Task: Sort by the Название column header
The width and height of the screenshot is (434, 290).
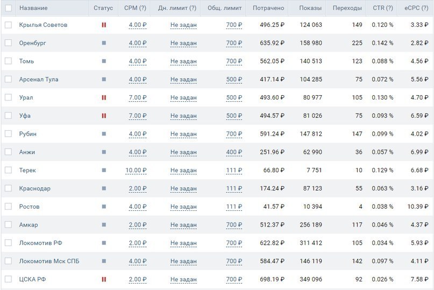Action: 33,8
